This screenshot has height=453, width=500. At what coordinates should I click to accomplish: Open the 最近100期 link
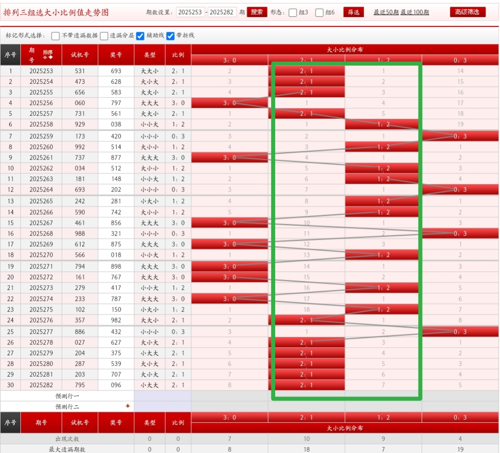(x=415, y=12)
